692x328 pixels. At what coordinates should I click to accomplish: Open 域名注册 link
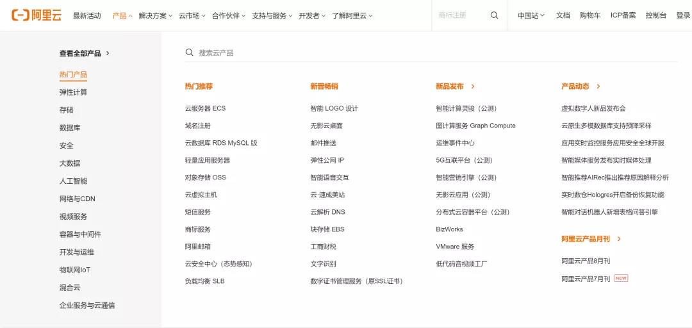pos(198,126)
